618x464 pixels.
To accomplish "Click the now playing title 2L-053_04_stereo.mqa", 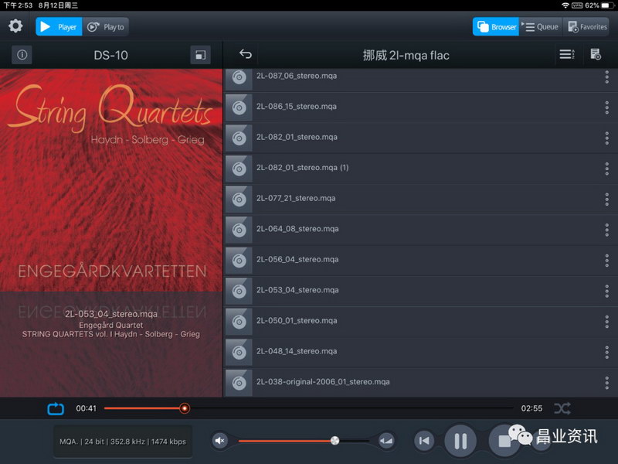I will click(x=111, y=314).
